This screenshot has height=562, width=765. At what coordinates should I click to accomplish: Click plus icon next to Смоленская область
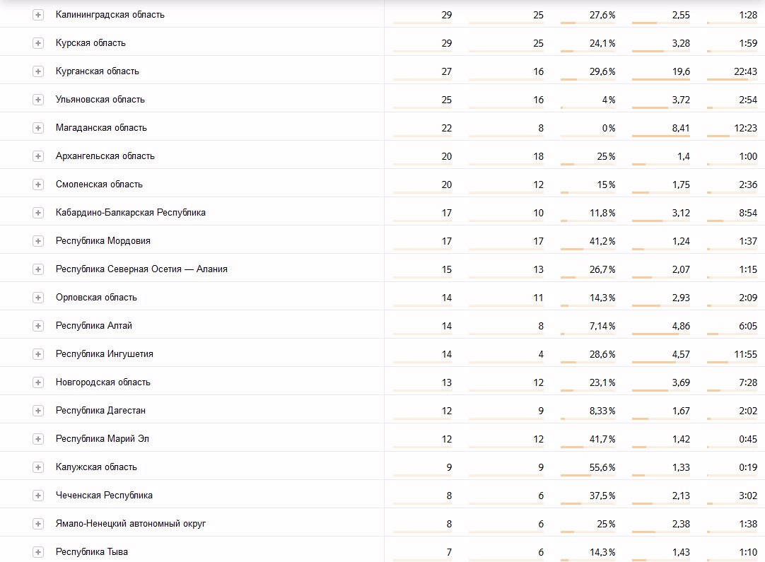(38, 185)
